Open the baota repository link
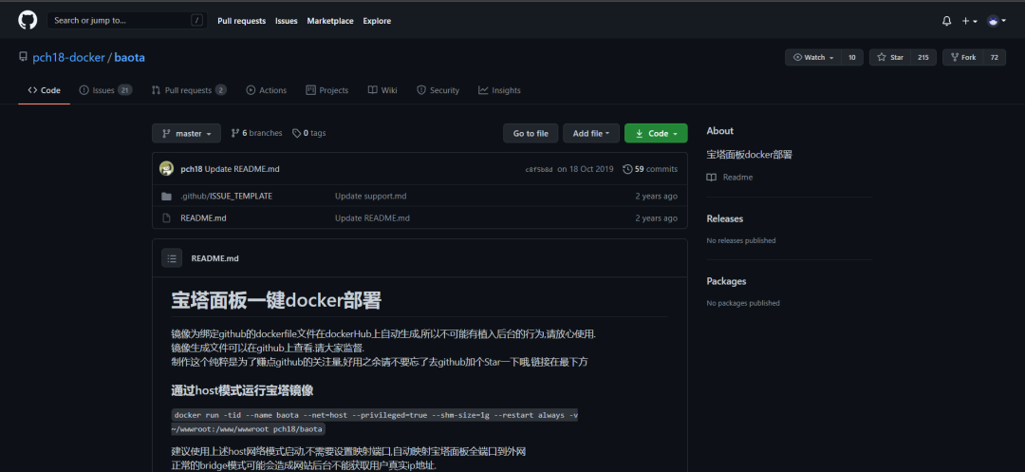 [129, 58]
